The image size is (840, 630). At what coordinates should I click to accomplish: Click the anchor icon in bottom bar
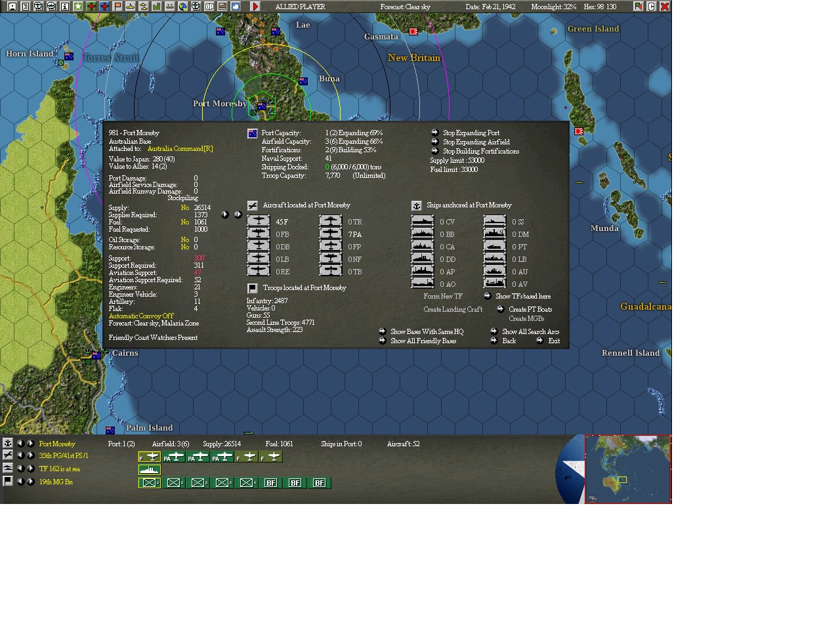pyautogui.click(x=8, y=443)
